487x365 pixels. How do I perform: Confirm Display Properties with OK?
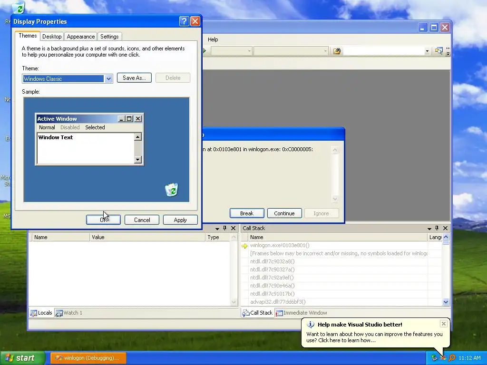click(x=103, y=220)
